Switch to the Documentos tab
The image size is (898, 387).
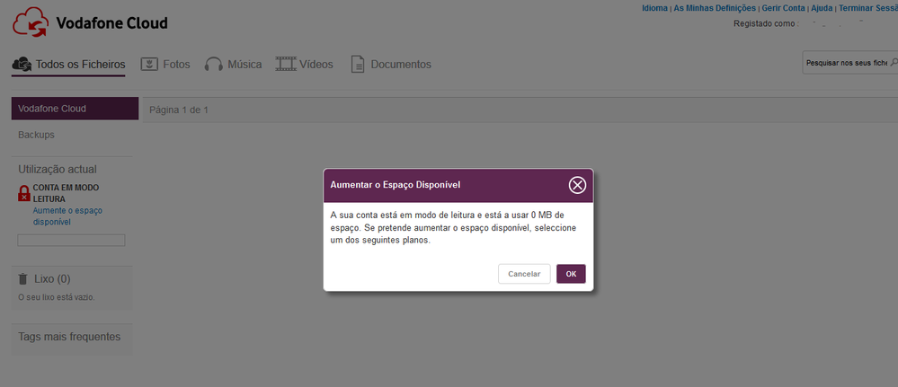tap(390, 65)
